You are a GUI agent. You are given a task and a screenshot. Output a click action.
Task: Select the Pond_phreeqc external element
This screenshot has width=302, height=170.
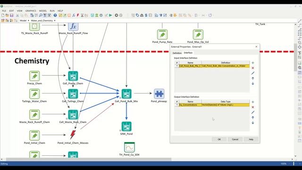click(159, 94)
